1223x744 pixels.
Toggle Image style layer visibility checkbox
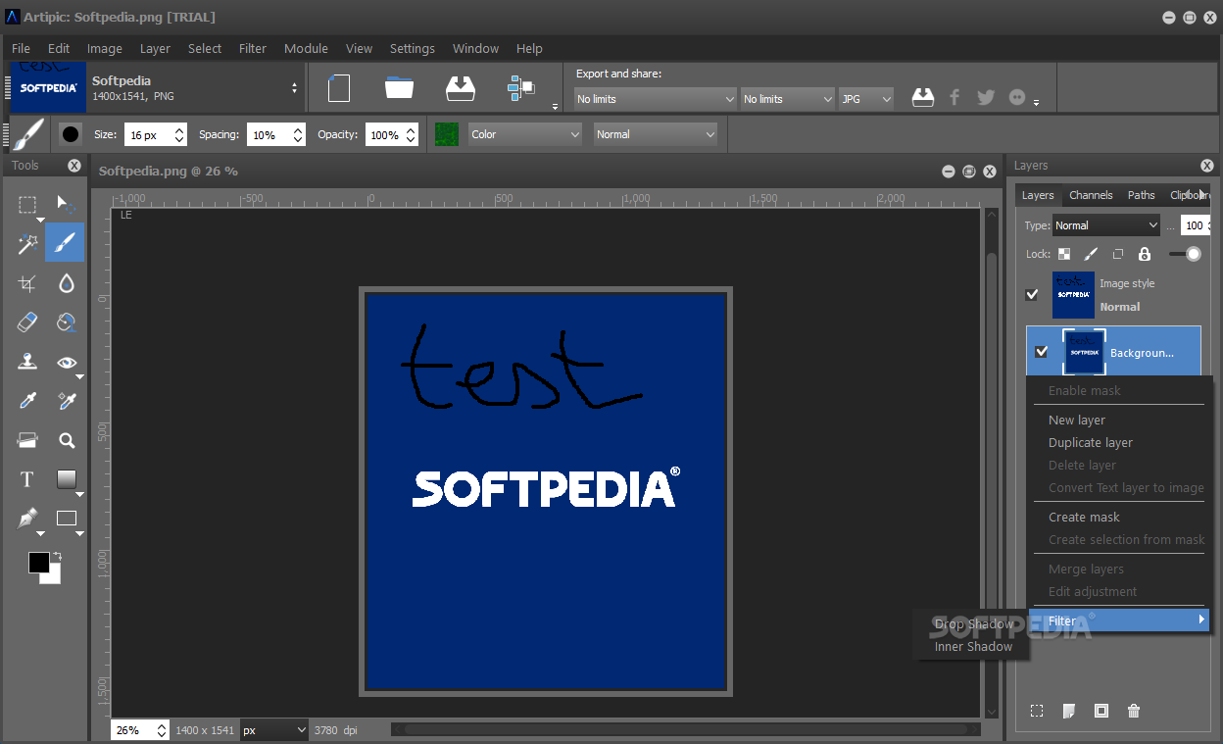[x=1032, y=294]
